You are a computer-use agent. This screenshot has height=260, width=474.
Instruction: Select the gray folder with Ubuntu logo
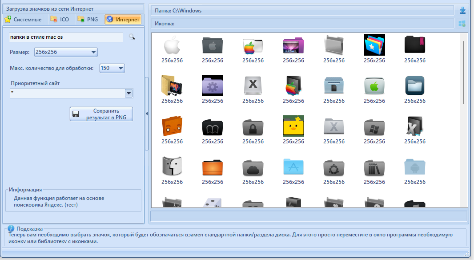click(x=334, y=168)
